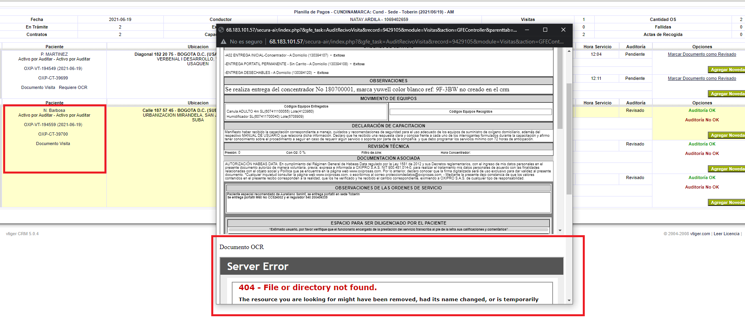This screenshot has height=319, width=745.
Task: Open Documento Visita for N. Barbosa
Action: pyautogui.click(x=53, y=144)
